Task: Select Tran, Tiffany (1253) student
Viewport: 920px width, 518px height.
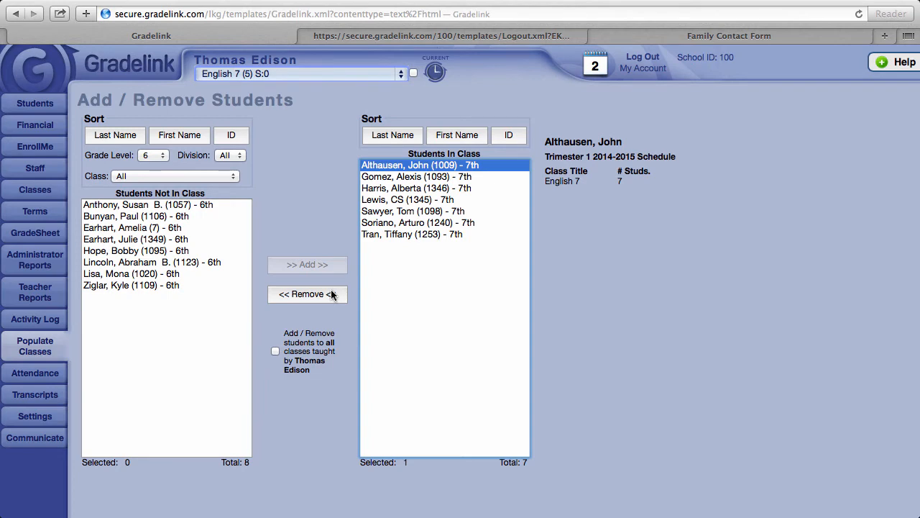Action: pyautogui.click(x=444, y=235)
